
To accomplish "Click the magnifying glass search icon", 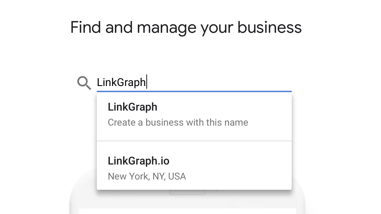I will [84, 83].
